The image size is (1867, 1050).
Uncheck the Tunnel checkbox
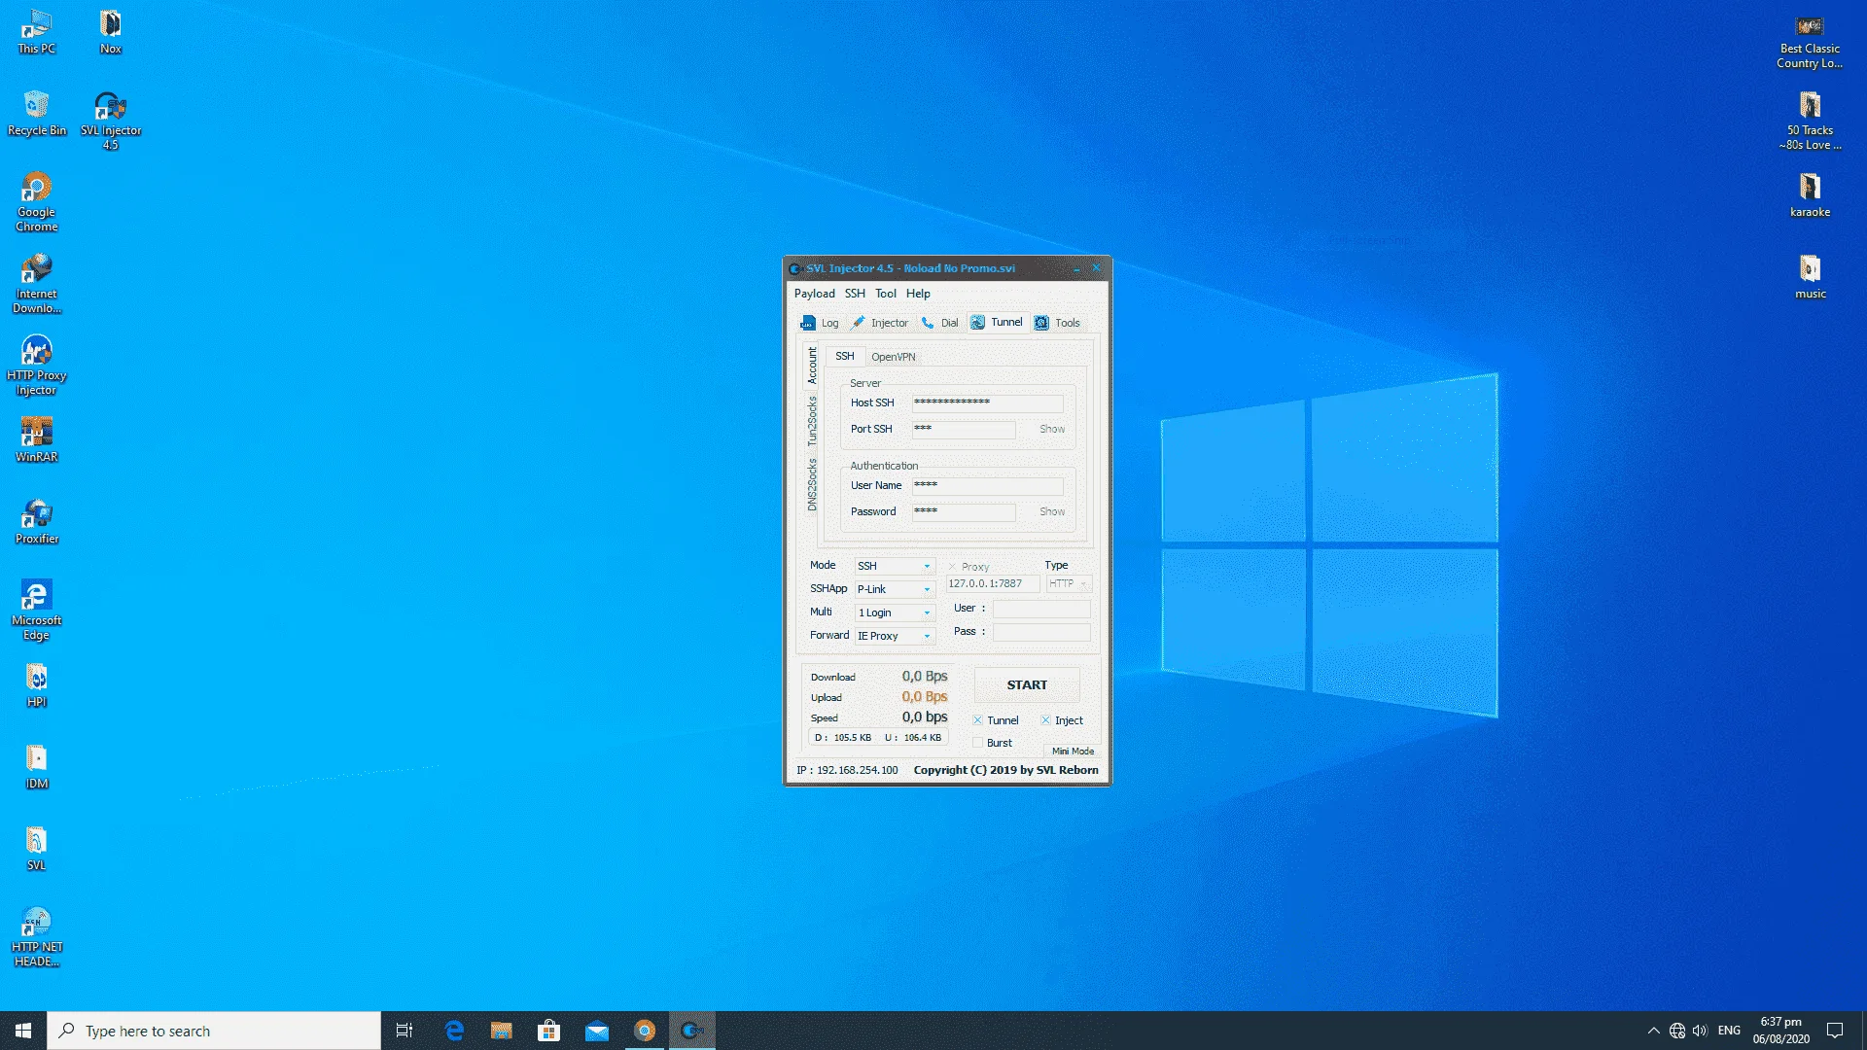[x=977, y=720]
